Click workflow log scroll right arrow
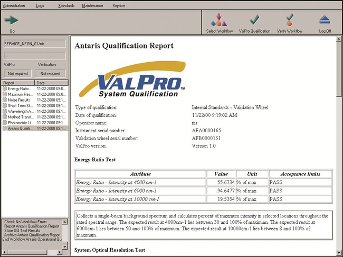Viewport: 343px width, 257px height. tap(60, 252)
